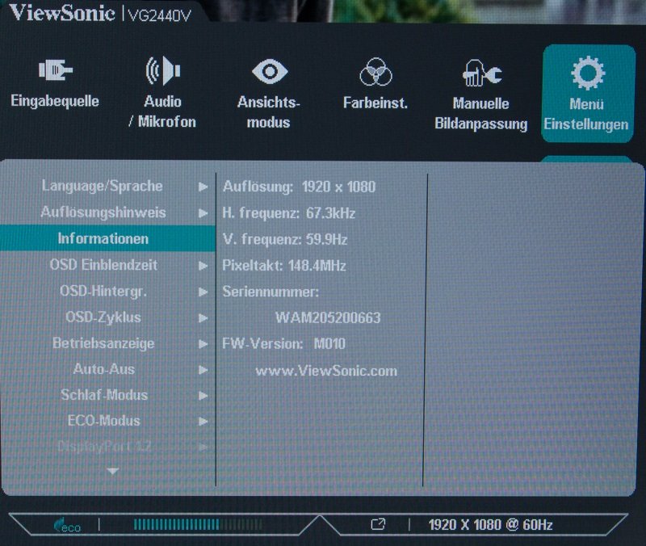Screen dimensions: 646x546
Task: Click the V. frequenz 59.9Hz line
Action: [285, 239]
